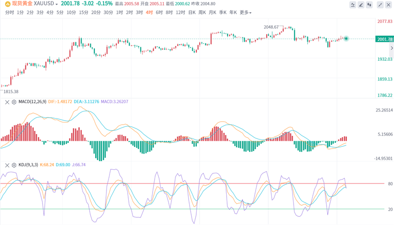Select the 2时 timeframe tab
This screenshot has width=394, height=225.
click(129, 12)
